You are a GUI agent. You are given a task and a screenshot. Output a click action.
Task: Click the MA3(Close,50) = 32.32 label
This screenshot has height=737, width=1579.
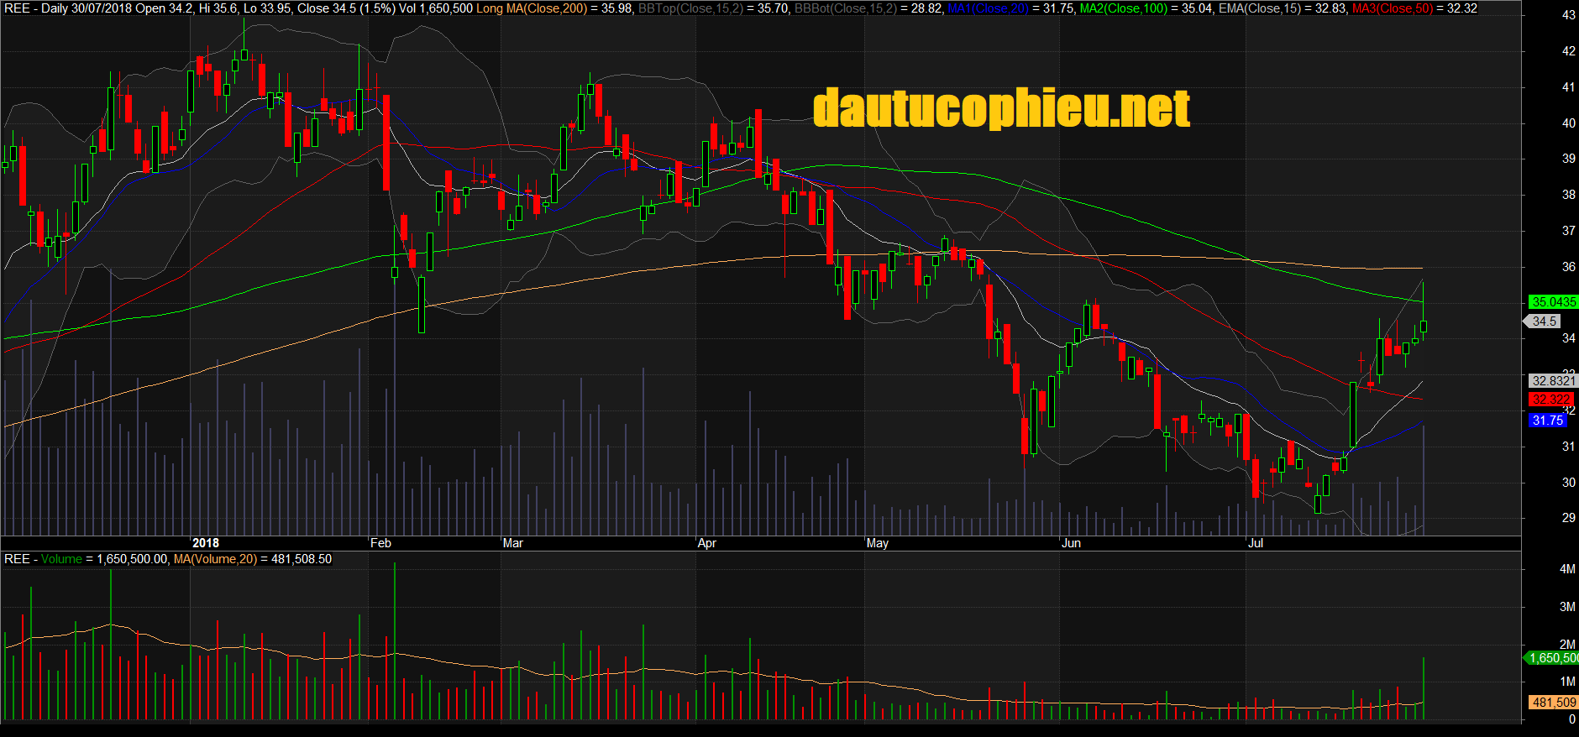1414,8
